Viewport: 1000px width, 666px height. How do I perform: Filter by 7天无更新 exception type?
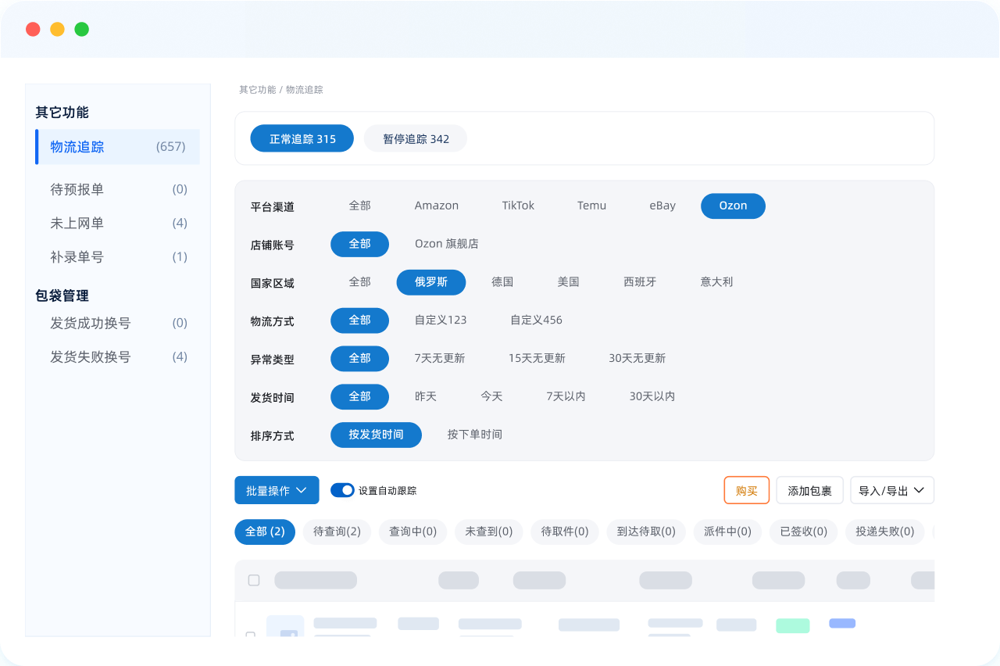point(440,359)
